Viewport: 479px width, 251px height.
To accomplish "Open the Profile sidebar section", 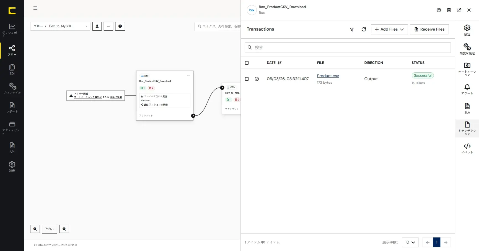I will [x=12, y=88].
